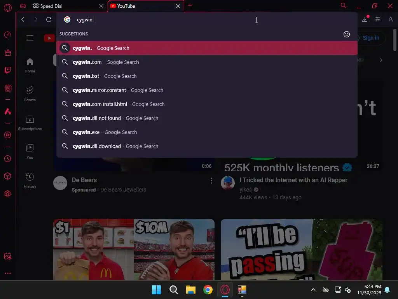Reload the current page
Image resolution: width=398 pixels, height=299 pixels.
pyautogui.click(x=49, y=19)
